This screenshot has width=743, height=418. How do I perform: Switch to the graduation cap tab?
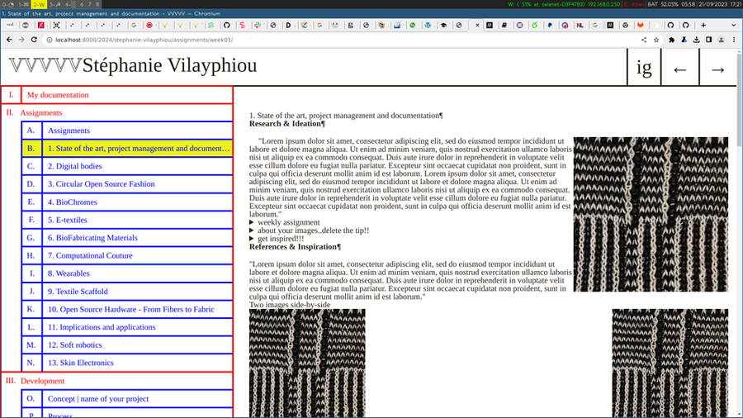(443, 25)
